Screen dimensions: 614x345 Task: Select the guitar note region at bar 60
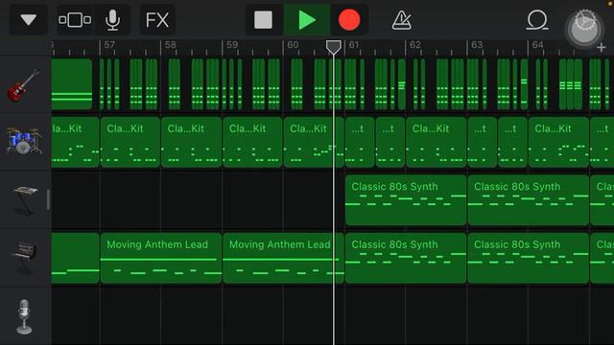[296, 84]
